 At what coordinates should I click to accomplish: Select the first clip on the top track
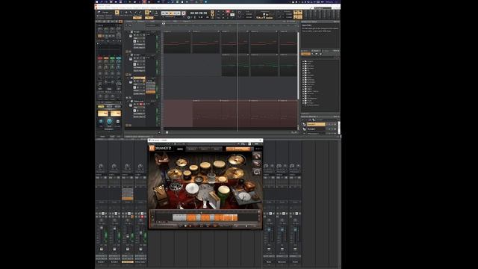click(177, 42)
